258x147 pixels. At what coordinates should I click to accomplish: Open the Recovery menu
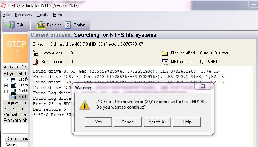(24, 15)
